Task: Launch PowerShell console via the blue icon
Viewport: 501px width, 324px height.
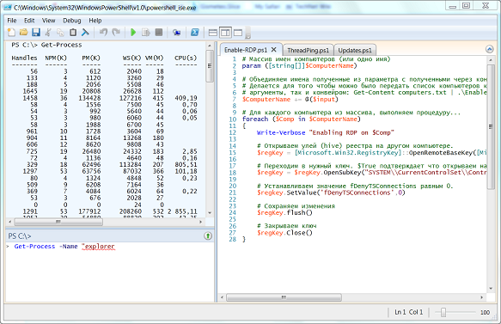Action: [x=195, y=33]
